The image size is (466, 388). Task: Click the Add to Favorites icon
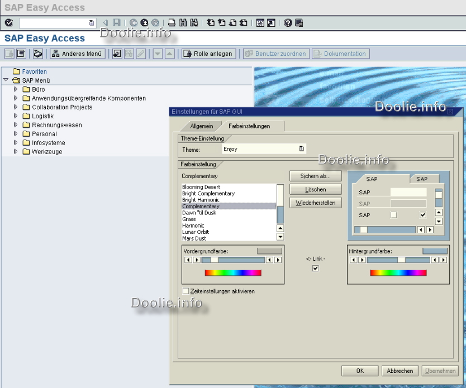click(x=117, y=54)
